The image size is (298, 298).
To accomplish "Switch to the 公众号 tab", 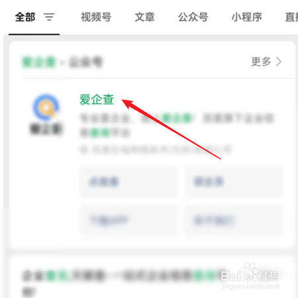I will coord(193,17).
